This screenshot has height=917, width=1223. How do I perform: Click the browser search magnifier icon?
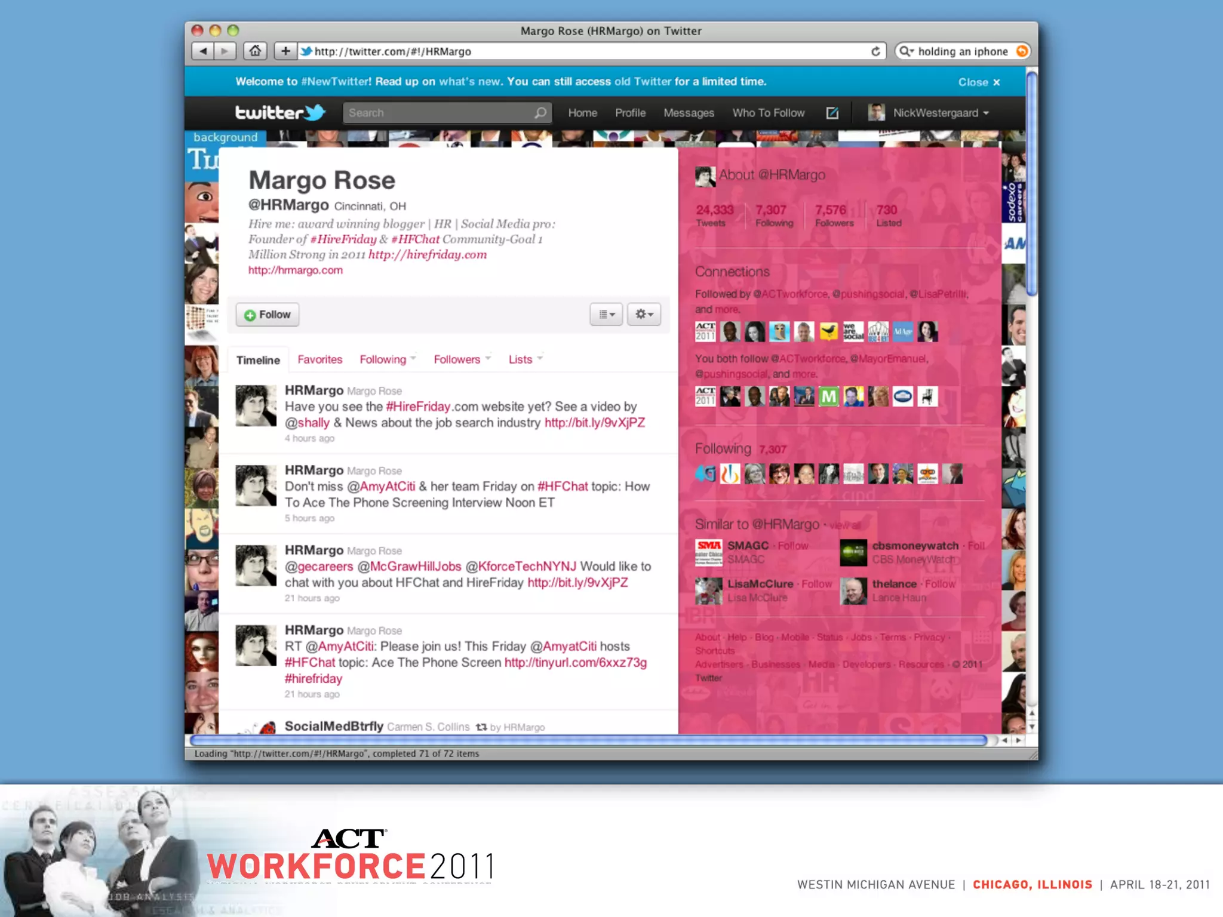click(x=905, y=51)
